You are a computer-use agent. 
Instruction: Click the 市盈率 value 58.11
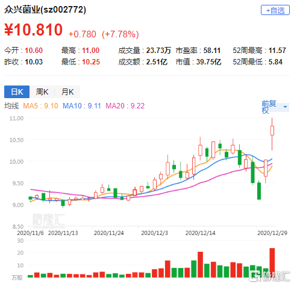click(212, 51)
